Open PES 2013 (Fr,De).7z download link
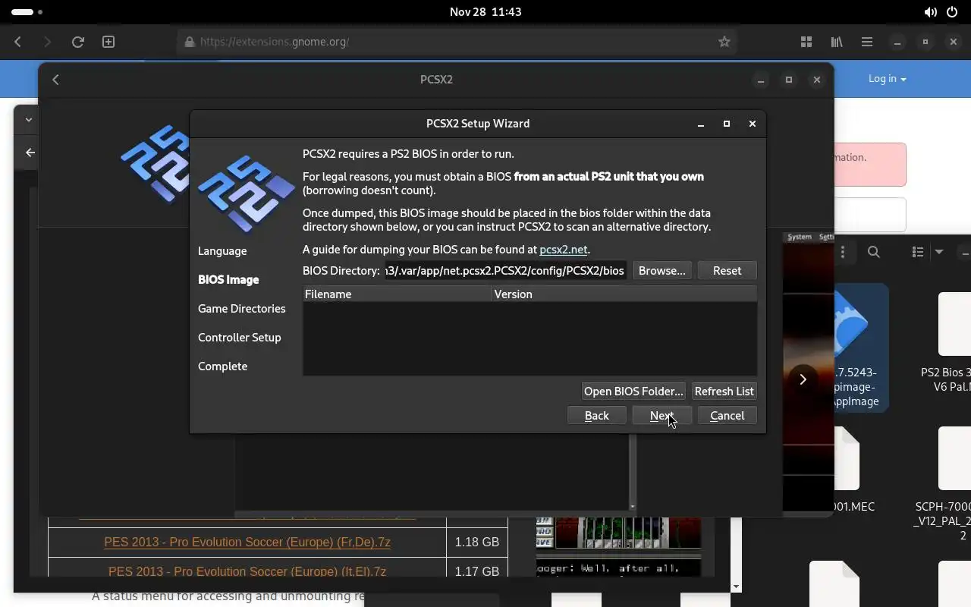Screen dimensions: 971x607 (x=247, y=542)
